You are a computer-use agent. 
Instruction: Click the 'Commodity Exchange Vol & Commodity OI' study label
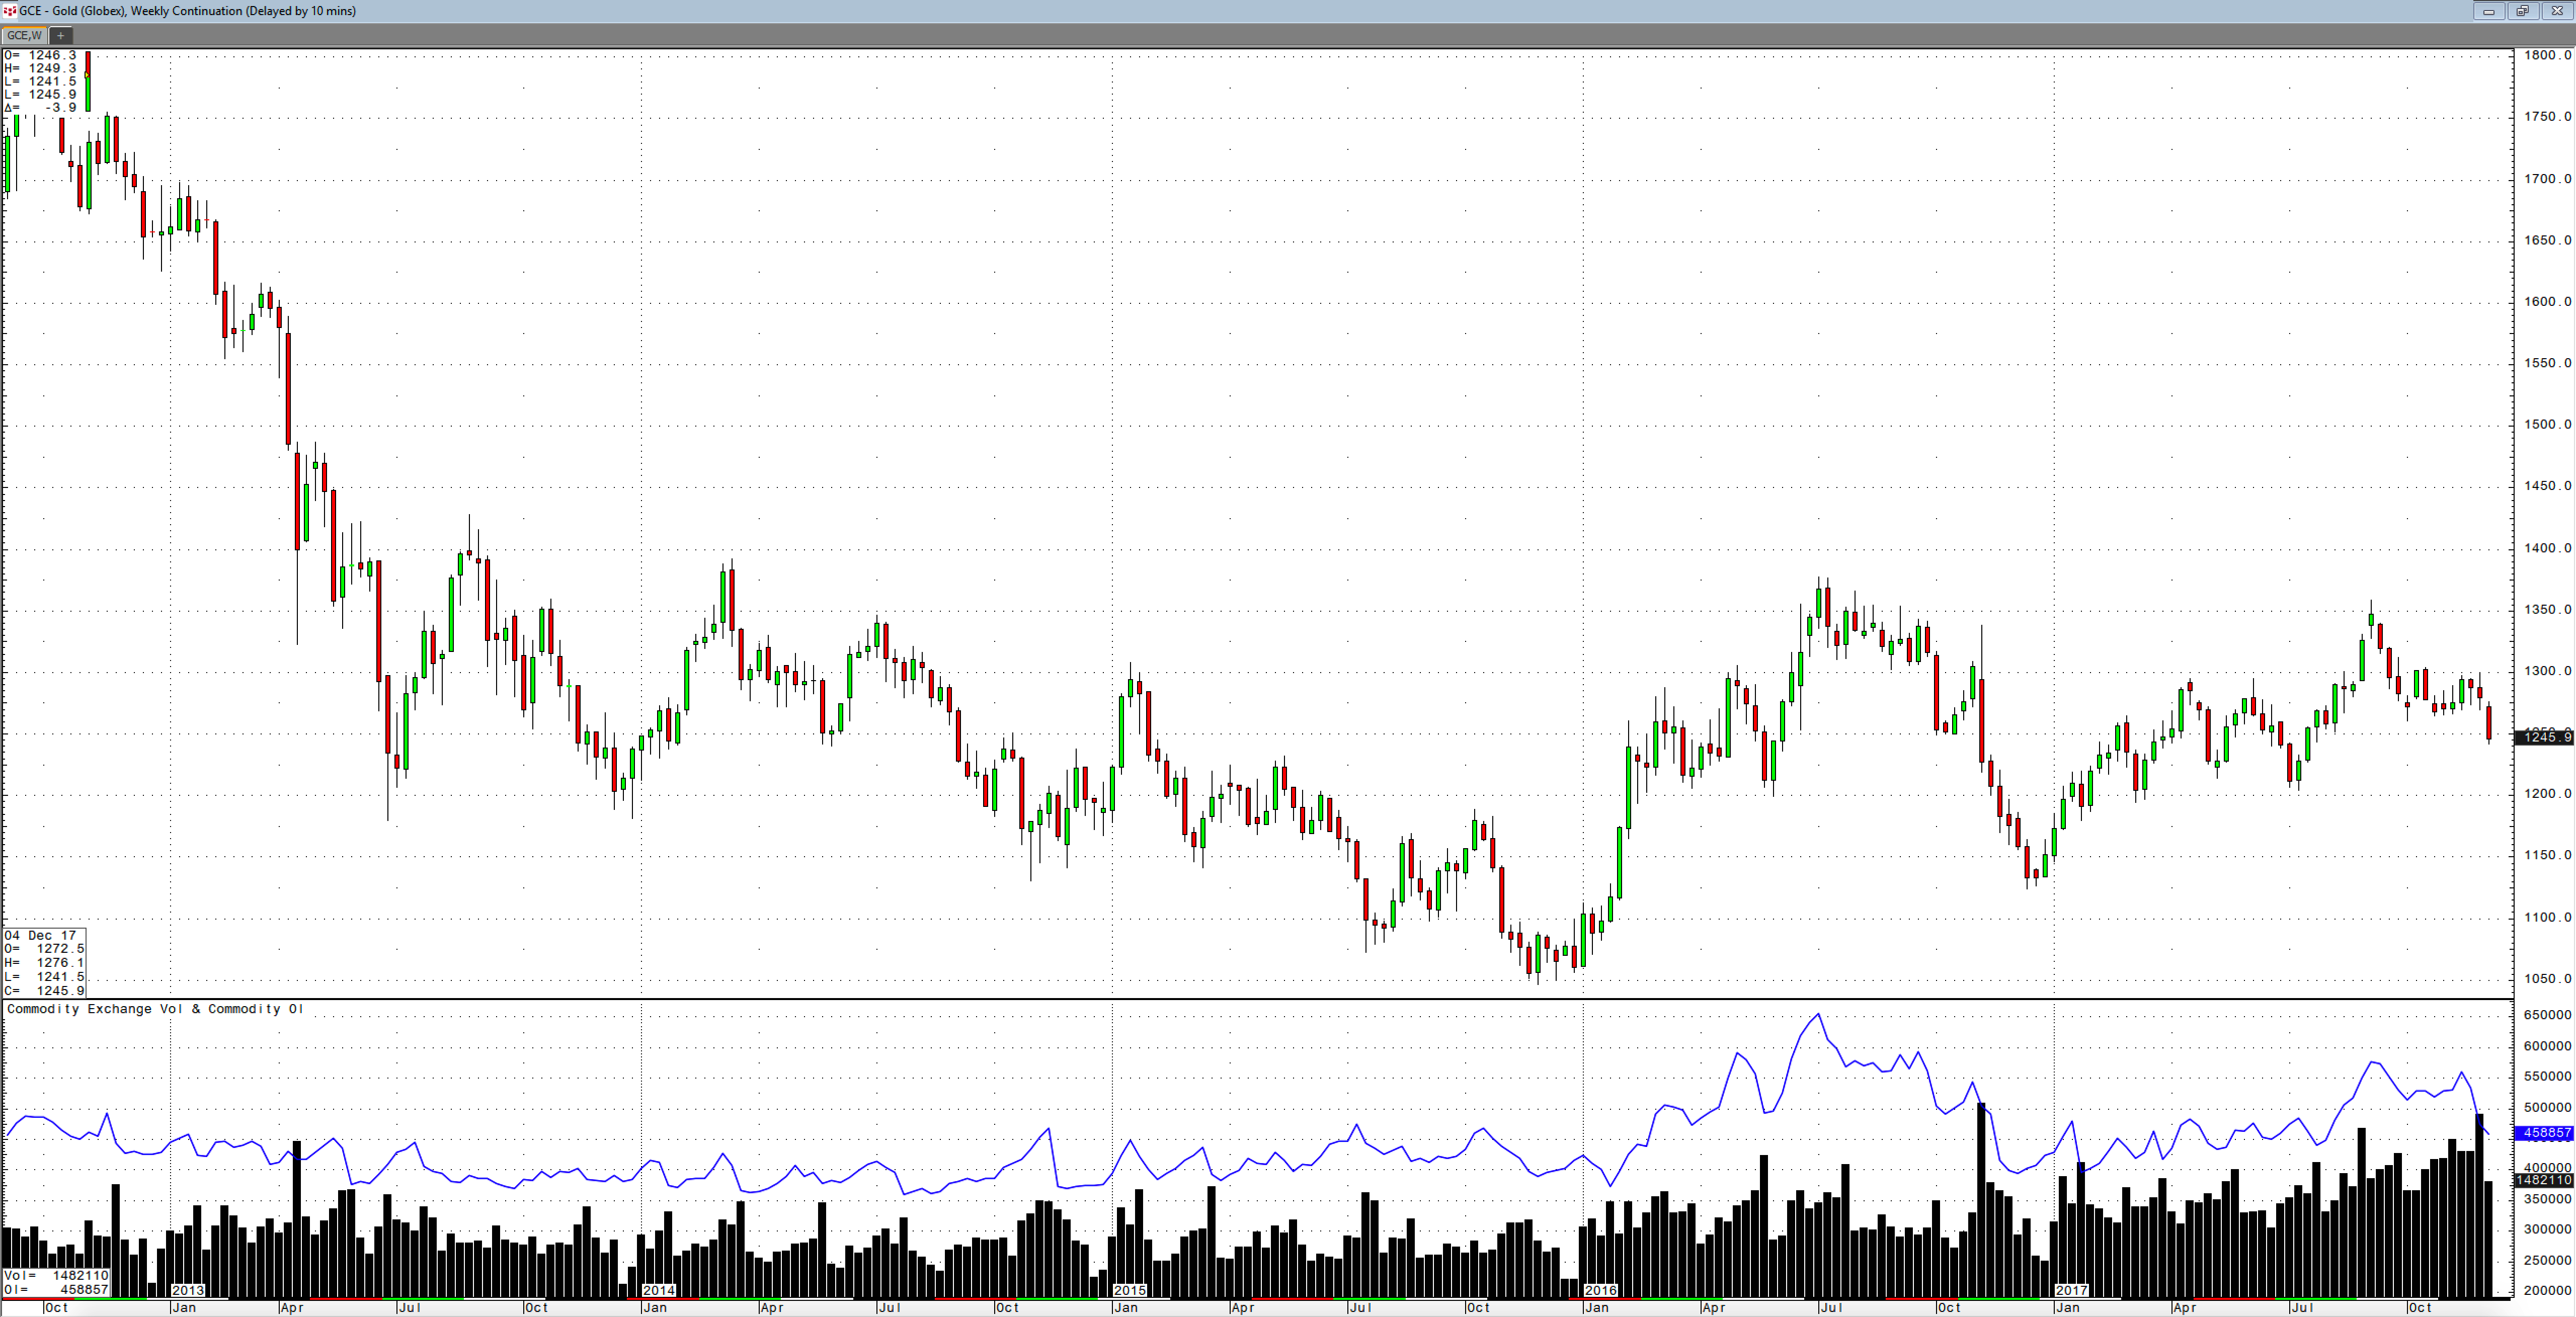[x=155, y=1009]
